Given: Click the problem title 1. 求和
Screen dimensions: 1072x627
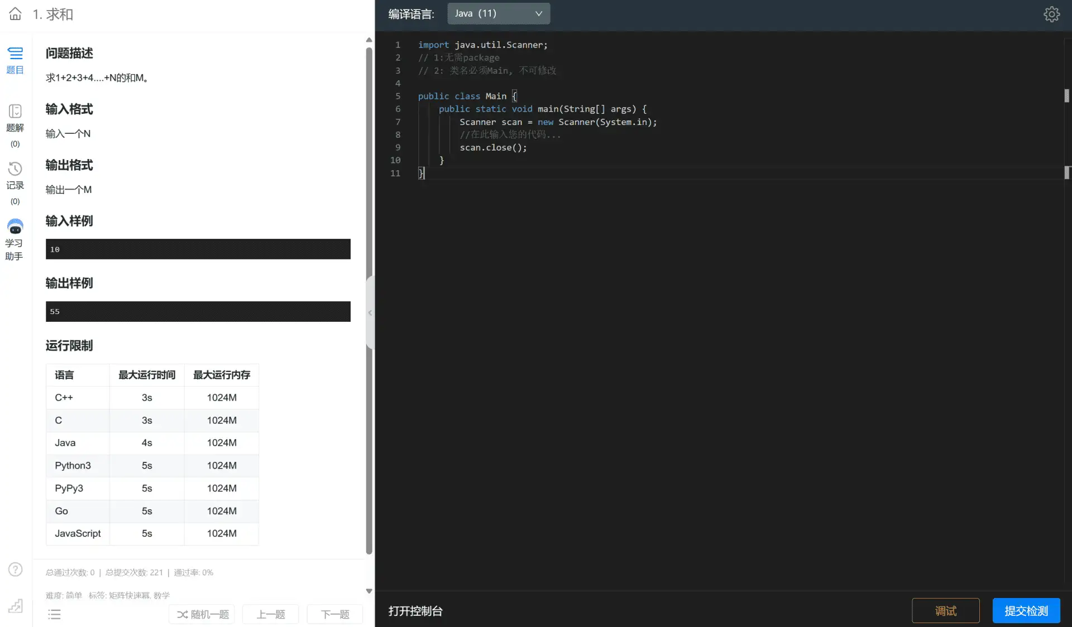Looking at the screenshot, I should tap(52, 14).
